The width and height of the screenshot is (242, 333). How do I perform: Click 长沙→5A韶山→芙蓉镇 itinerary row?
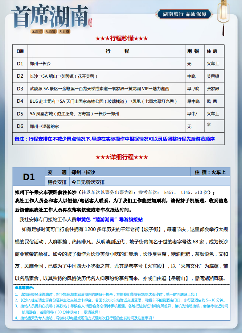[106, 76]
